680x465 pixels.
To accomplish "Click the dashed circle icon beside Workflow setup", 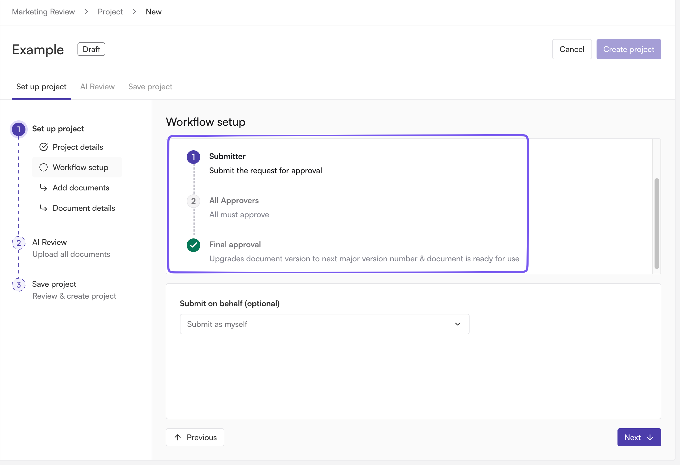I will pyautogui.click(x=43, y=167).
